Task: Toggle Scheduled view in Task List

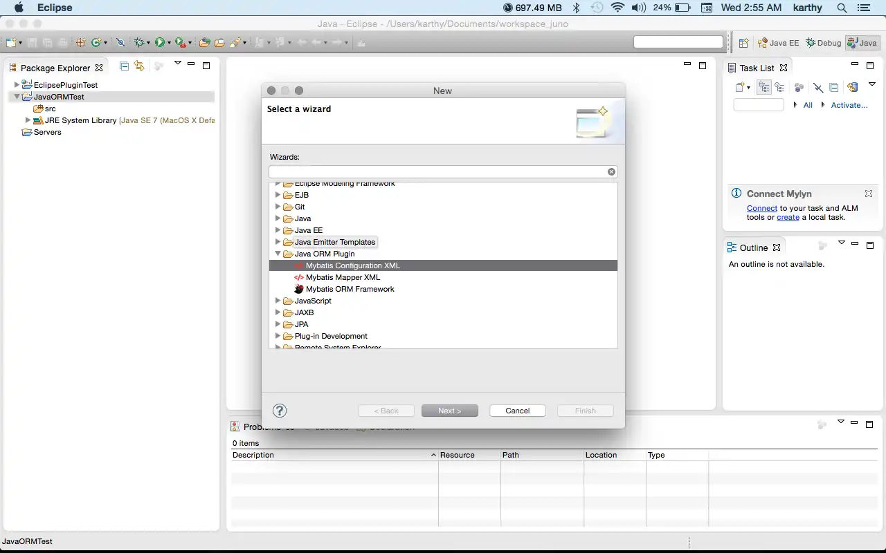Action: [779, 87]
